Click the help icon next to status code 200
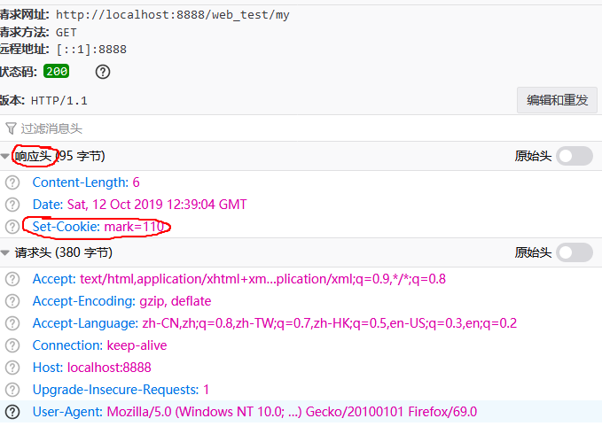 coord(103,72)
